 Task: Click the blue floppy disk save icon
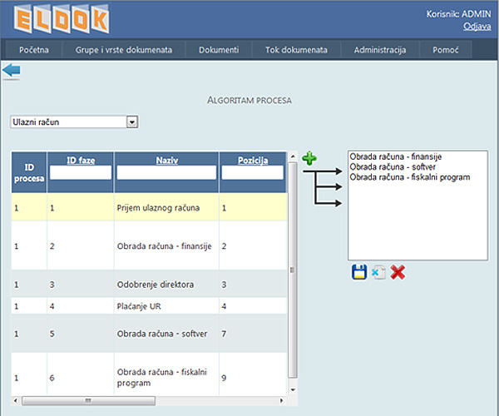pyautogui.click(x=359, y=272)
